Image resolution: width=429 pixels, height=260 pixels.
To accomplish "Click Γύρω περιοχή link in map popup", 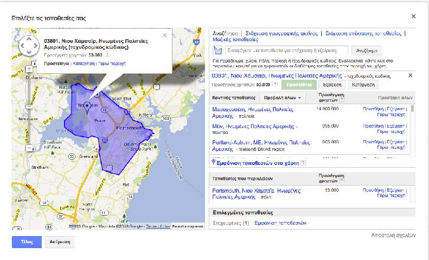I will coord(112,64).
